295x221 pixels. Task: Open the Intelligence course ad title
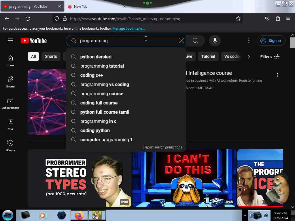point(209,73)
